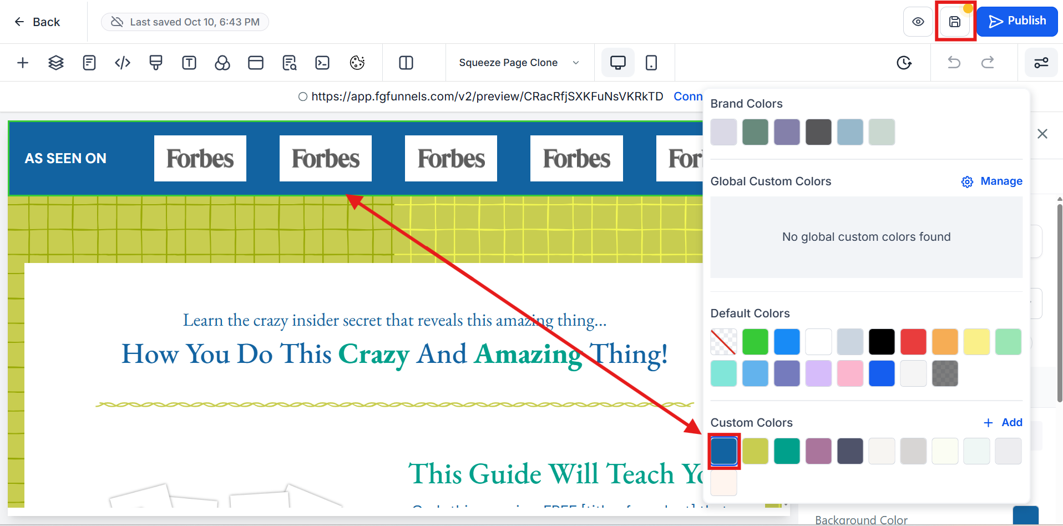Select the AS SEEN ON text

65,159
